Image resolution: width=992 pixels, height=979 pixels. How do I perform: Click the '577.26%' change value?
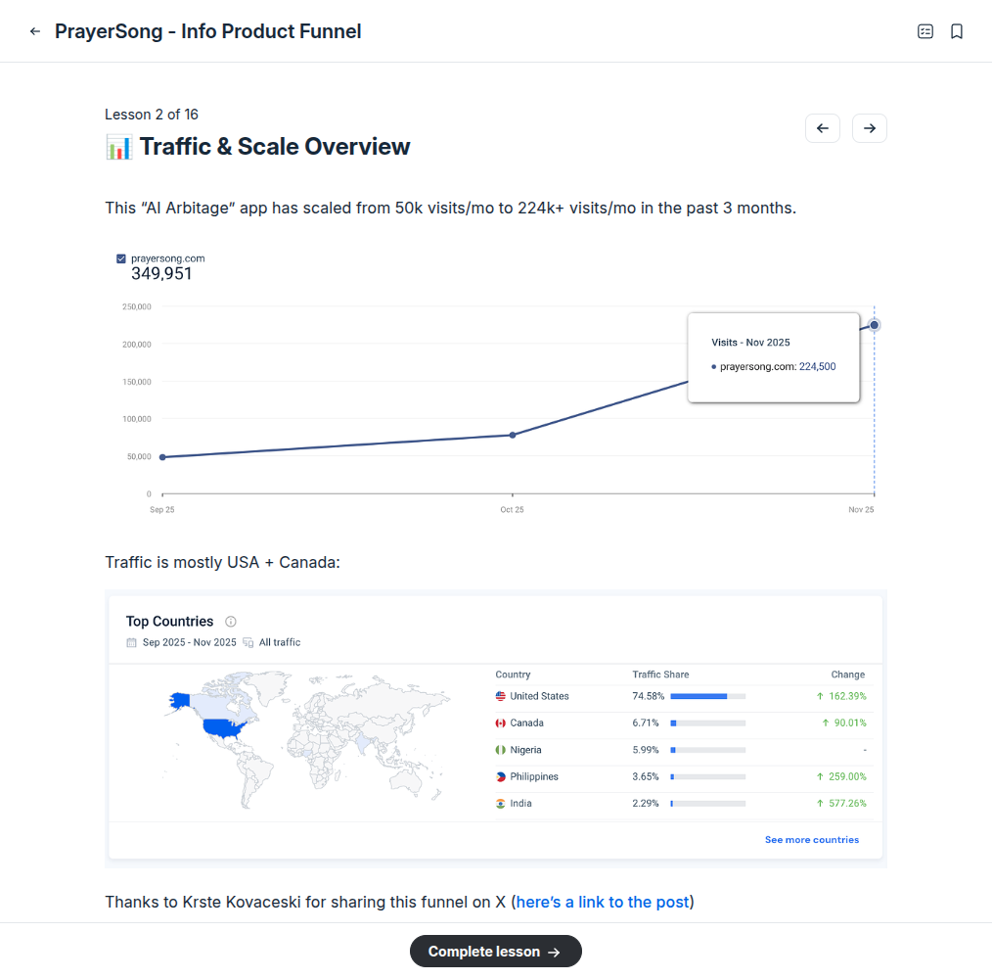pyautogui.click(x=847, y=803)
